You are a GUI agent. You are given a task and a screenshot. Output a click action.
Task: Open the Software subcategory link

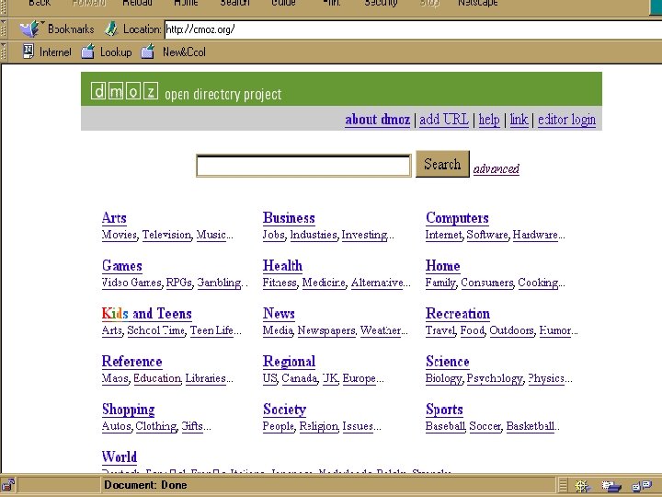pyautogui.click(x=487, y=235)
